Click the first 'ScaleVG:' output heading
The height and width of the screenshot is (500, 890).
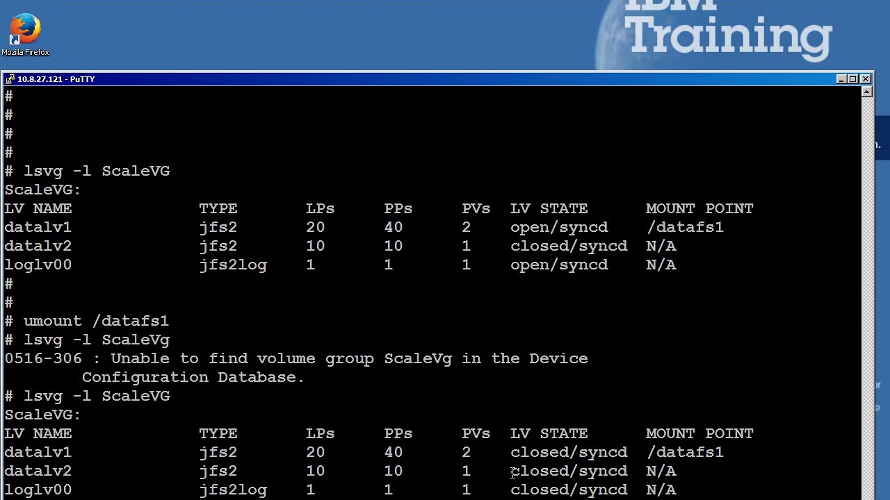pyautogui.click(x=42, y=190)
